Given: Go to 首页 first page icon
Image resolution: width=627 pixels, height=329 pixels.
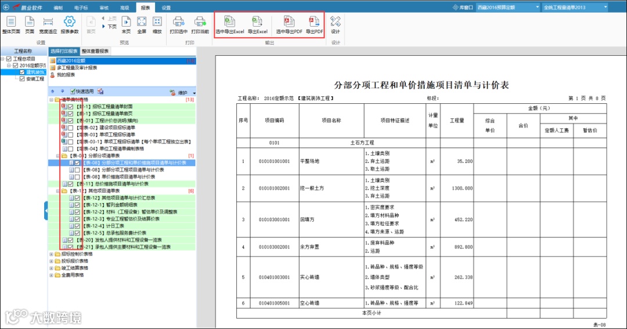Looking at the screenshot, I should [91, 21].
